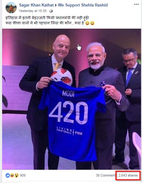View who reacted via the 909 count
This screenshot has height=183, width=142.
pos(23,175)
